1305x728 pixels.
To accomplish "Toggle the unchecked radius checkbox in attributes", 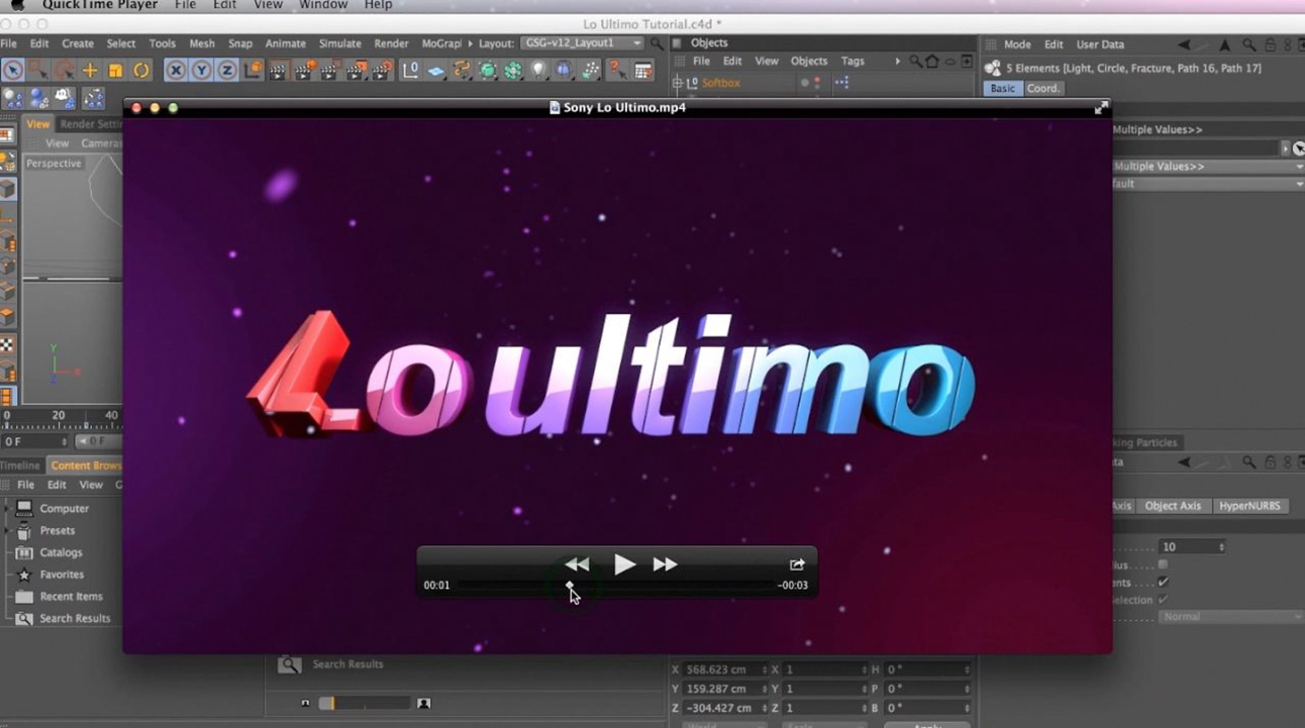I will tap(1163, 564).
